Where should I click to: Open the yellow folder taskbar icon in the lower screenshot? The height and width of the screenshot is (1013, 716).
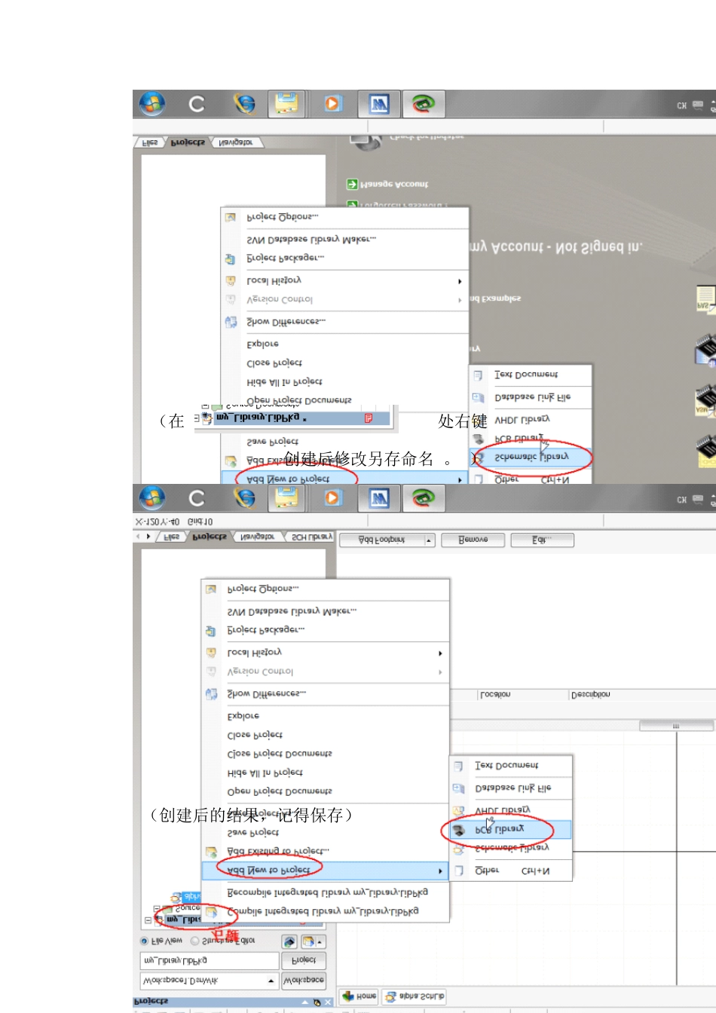coord(287,497)
